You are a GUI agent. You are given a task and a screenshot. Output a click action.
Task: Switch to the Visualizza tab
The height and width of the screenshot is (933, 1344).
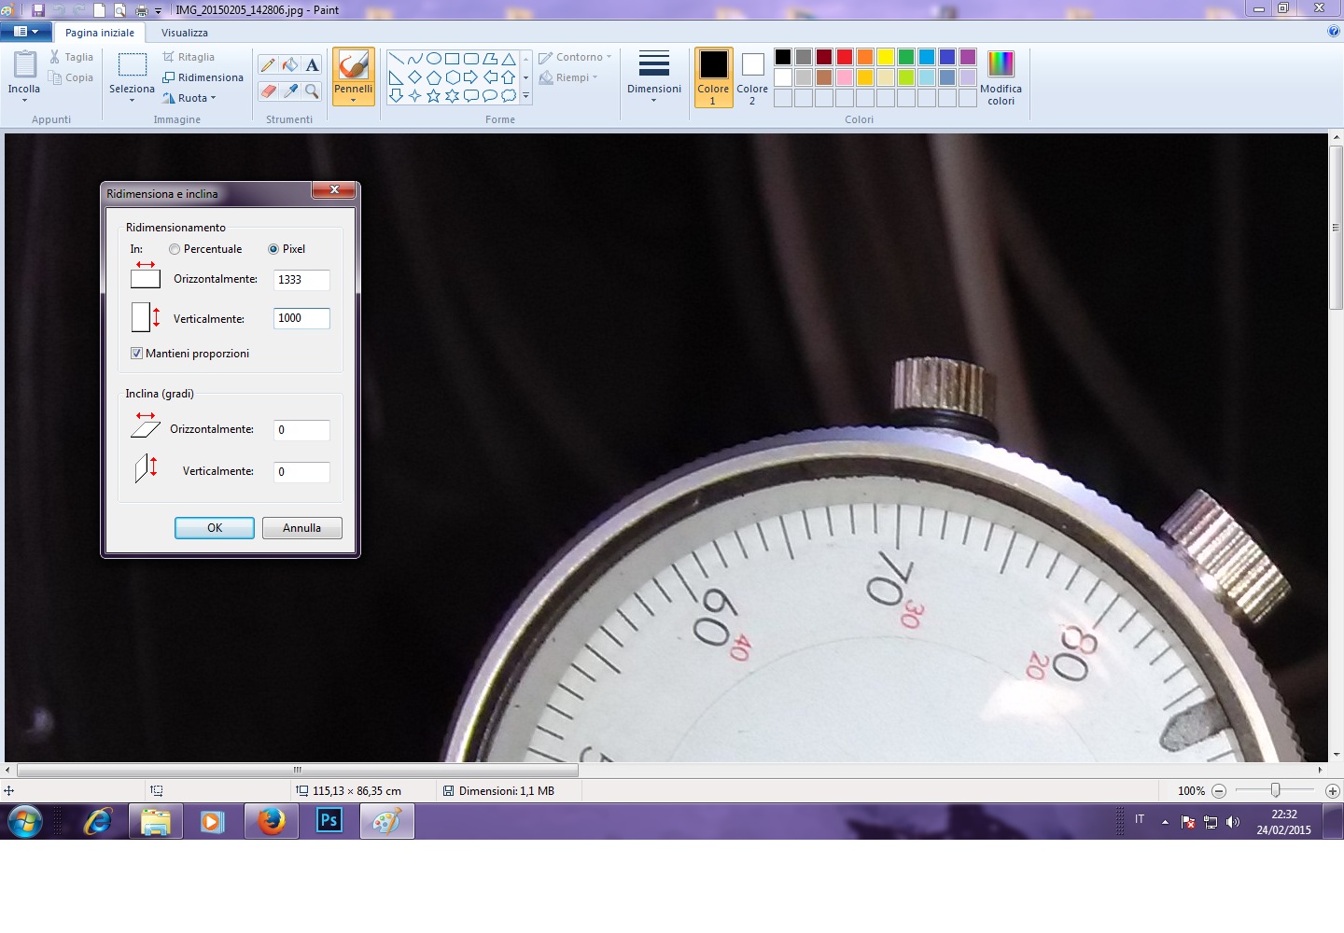pyautogui.click(x=185, y=33)
